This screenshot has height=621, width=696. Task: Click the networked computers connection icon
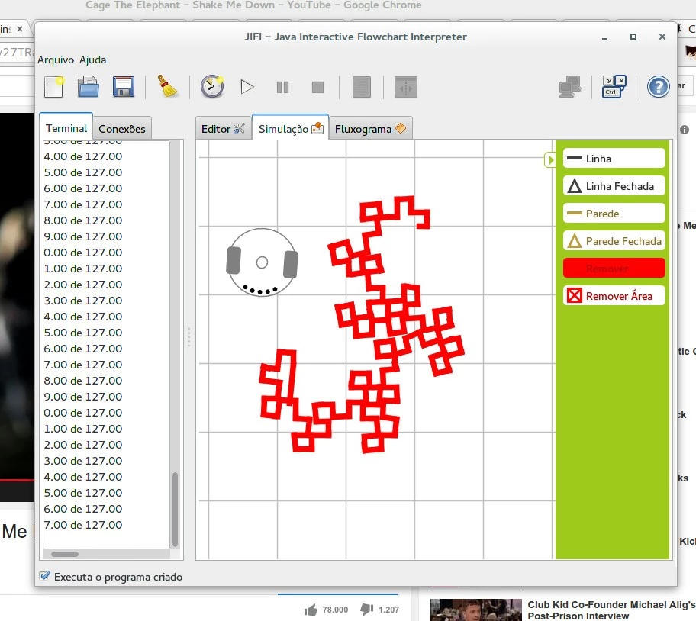click(570, 87)
